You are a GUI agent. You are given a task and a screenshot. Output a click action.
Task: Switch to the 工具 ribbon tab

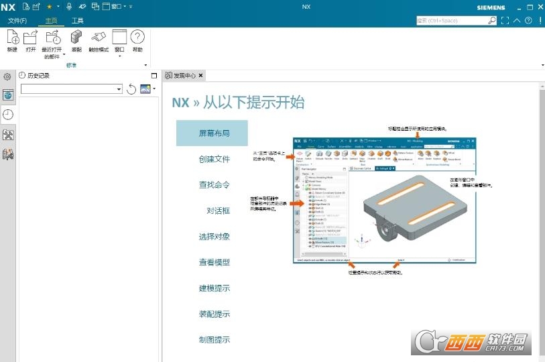coord(78,21)
